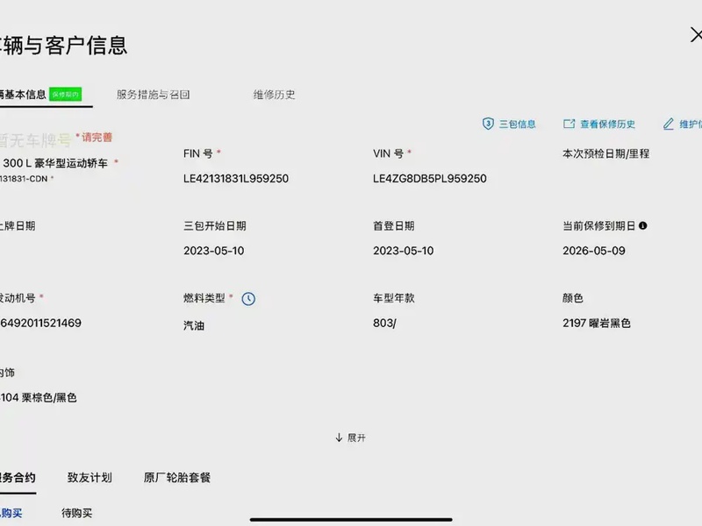
Task: Close the panel with the X icon
Action: pyautogui.click(x=696, y=35)
